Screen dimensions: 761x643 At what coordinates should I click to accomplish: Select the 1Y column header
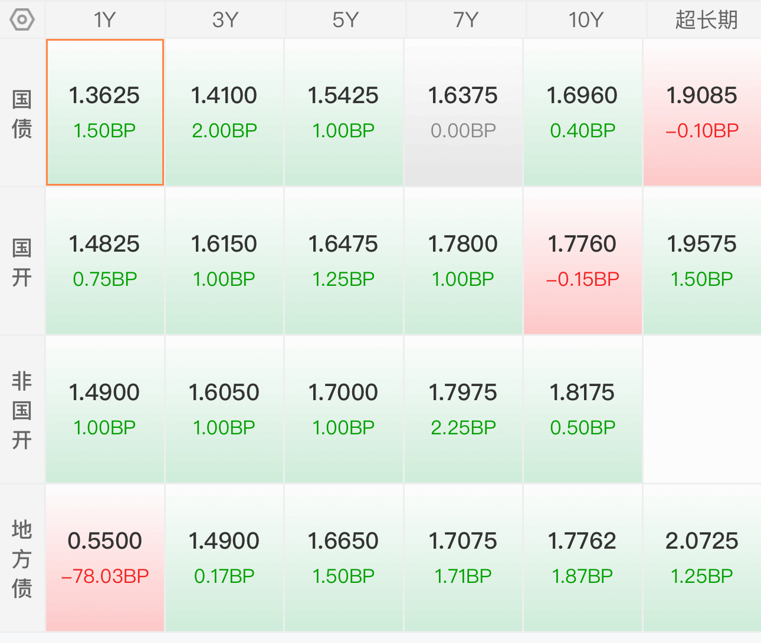click(105, 20)
